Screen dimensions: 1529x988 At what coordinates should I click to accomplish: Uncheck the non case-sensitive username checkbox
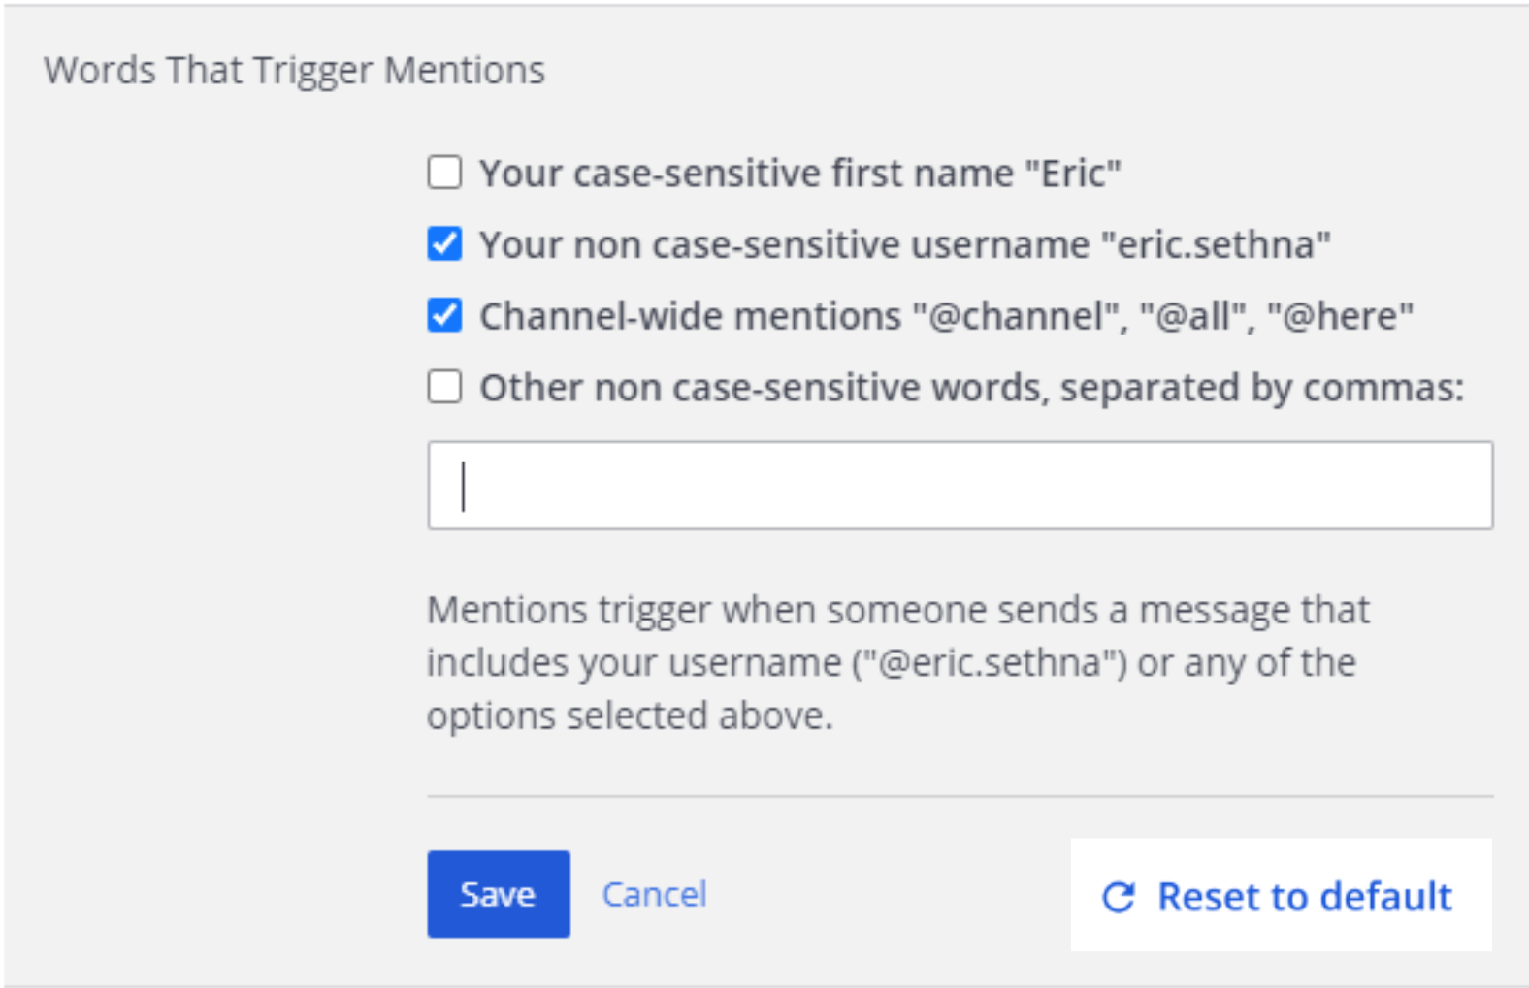444,244
